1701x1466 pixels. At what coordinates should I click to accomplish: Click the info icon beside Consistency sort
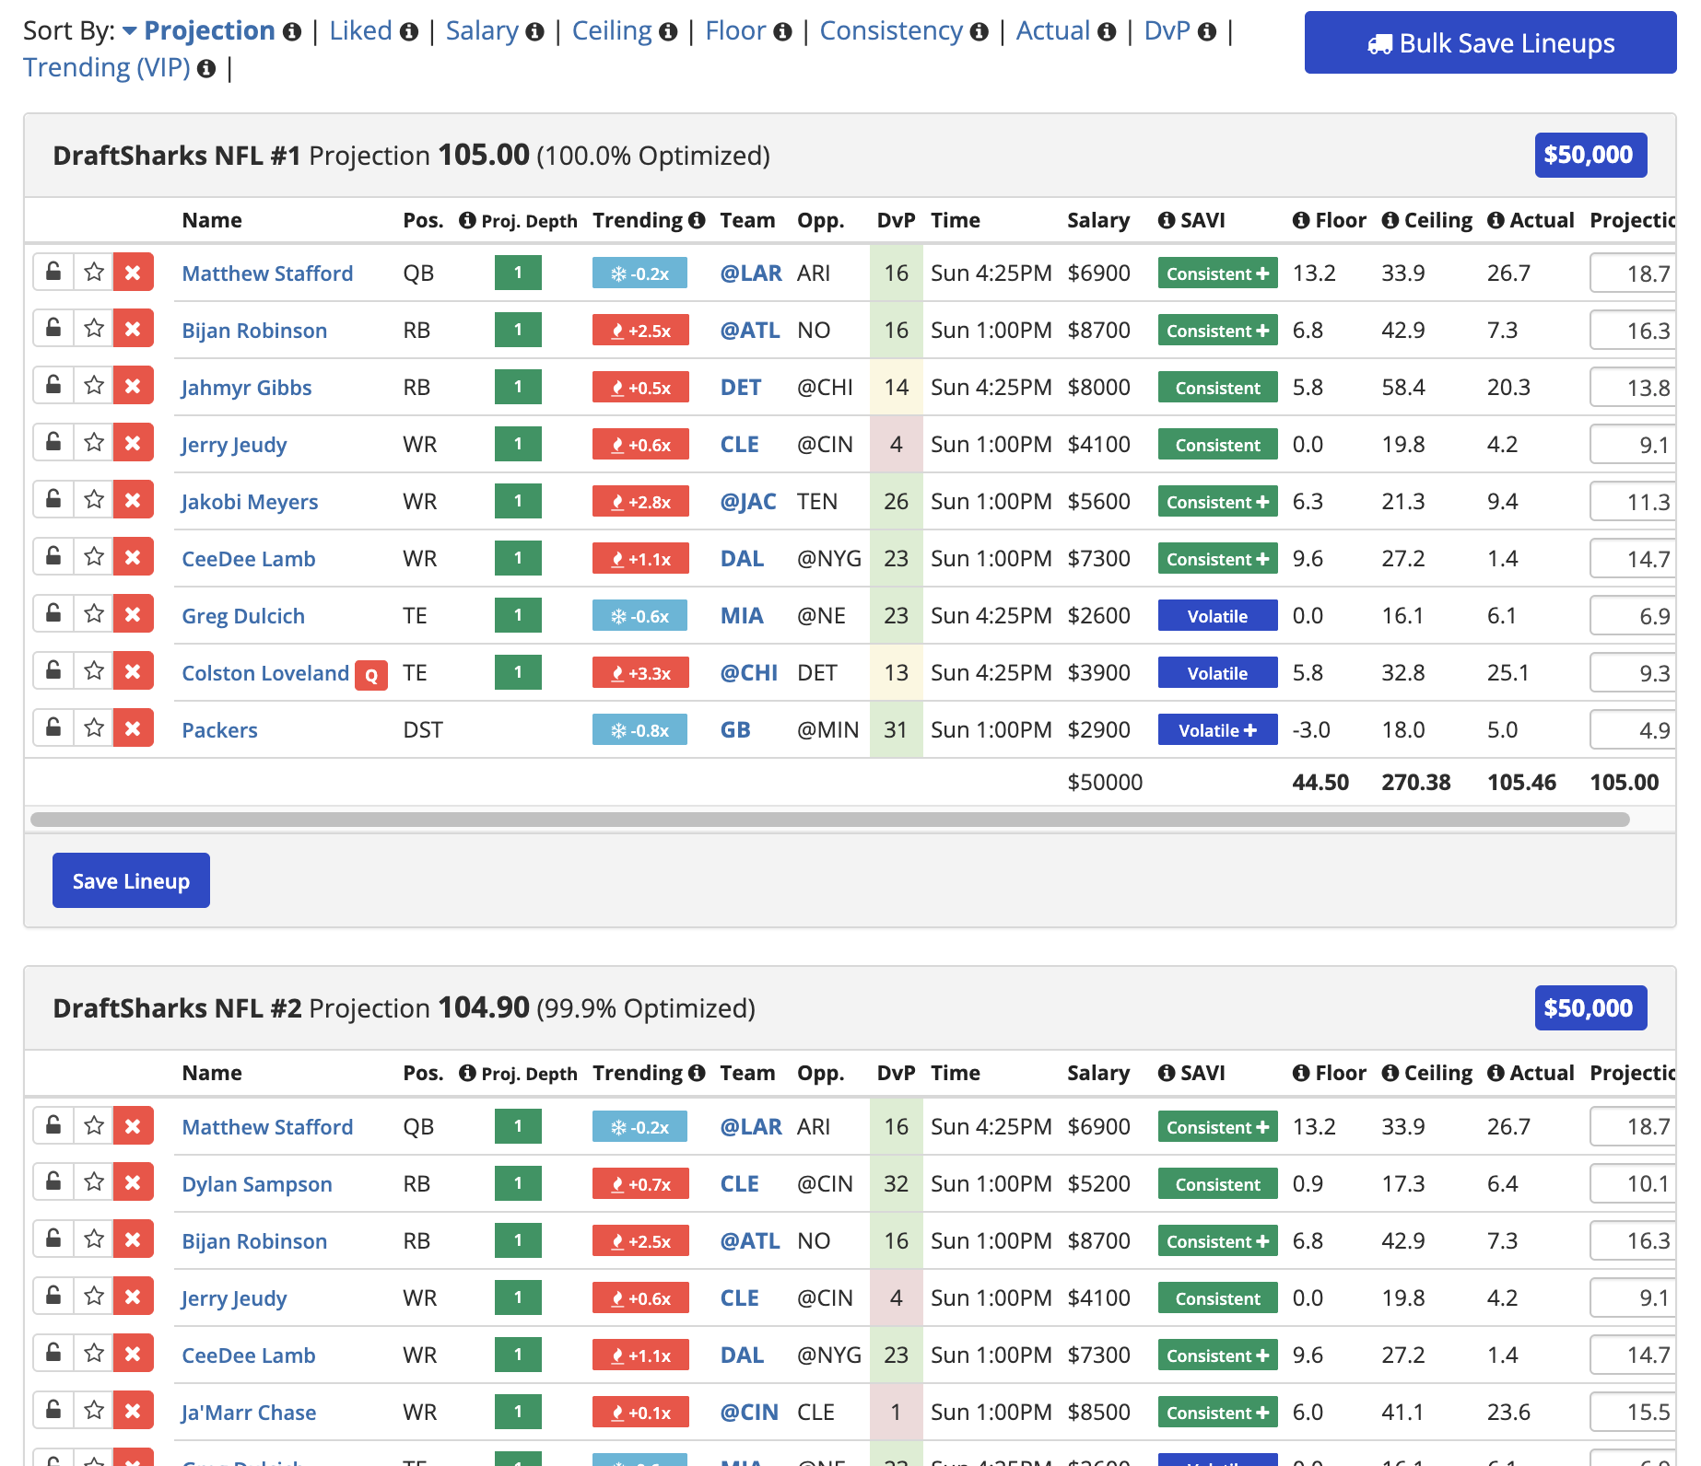(x=979, y=32)
